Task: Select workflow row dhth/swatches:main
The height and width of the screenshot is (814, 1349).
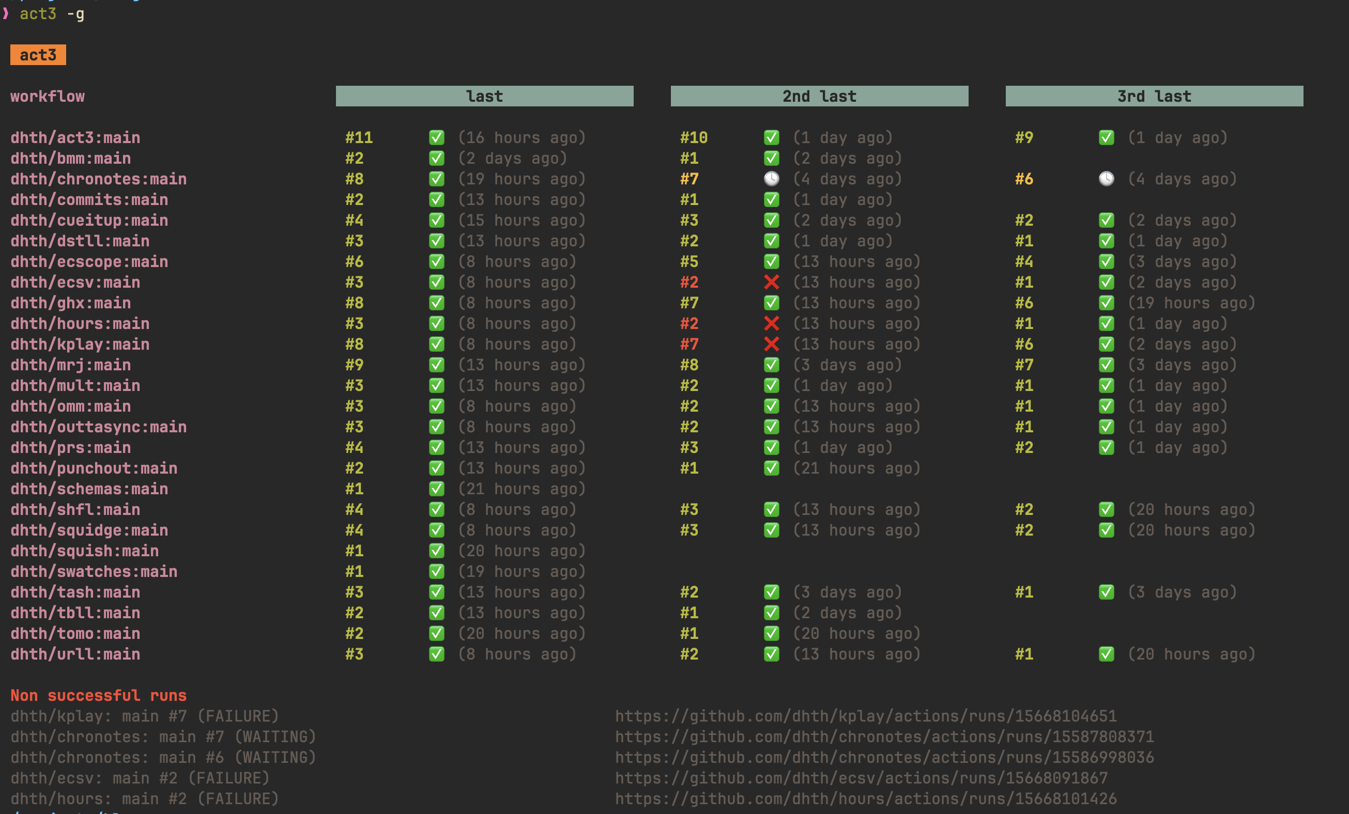Action: pyautogui.click(x=94, y=571)
